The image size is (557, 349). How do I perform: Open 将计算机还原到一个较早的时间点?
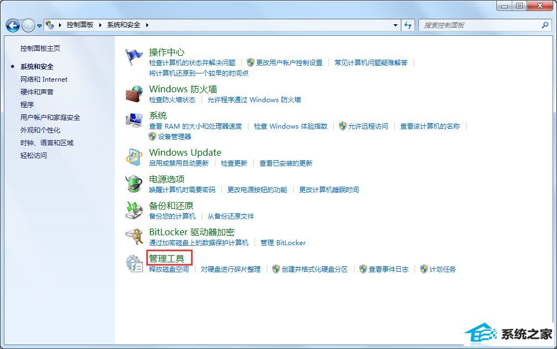click(199, 73)
